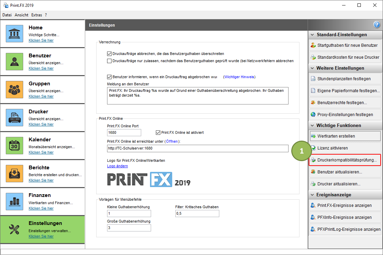Viewport: 383px width, 255px height.
Task: Focus the Print.FX Online Port field
Action: [x=124, y=132]
